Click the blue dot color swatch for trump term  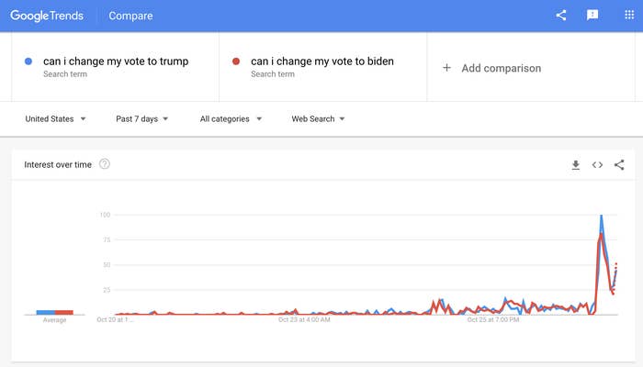28,61
